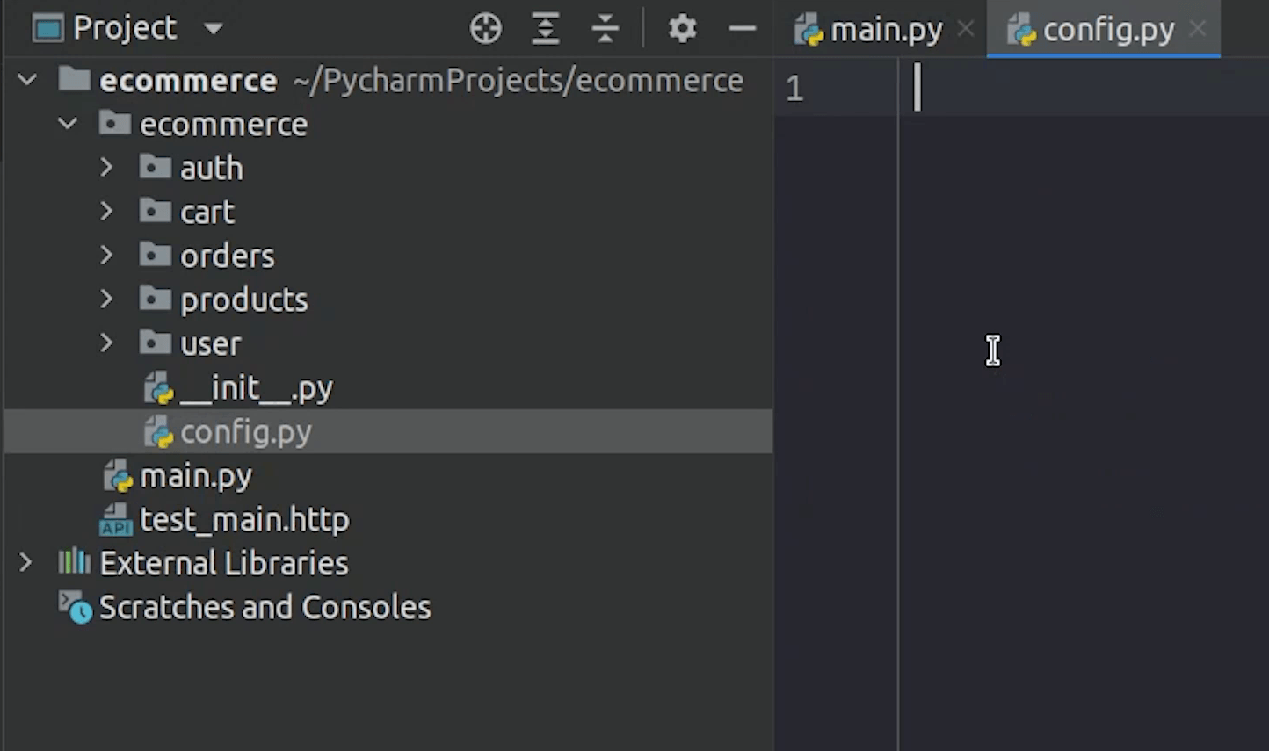Image resolution: width=1269 pixels, height=751 pixels.
Task: Expand the External Libraries node
Action: 25,562
